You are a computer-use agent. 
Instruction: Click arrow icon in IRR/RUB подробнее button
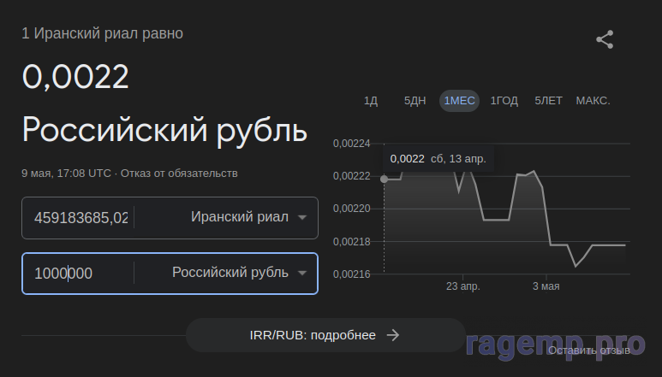pyautogui.click(x=393, y=335)
